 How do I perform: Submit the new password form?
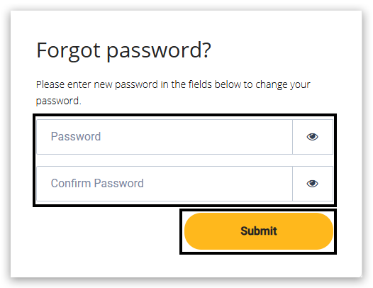click(259, 231)
